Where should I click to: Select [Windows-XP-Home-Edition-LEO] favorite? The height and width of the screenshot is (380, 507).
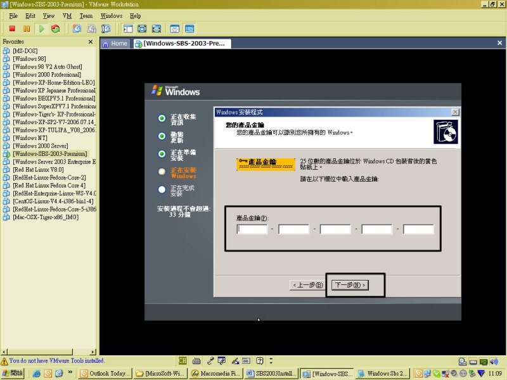tap(54, 82)
